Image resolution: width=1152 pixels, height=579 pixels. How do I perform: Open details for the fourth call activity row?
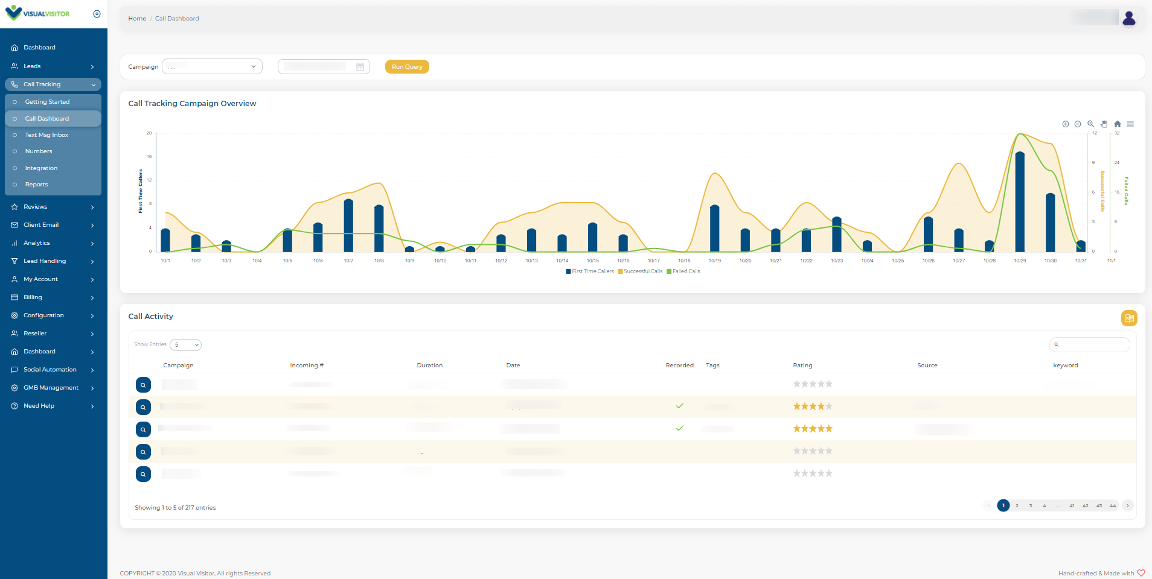[143, 452]
